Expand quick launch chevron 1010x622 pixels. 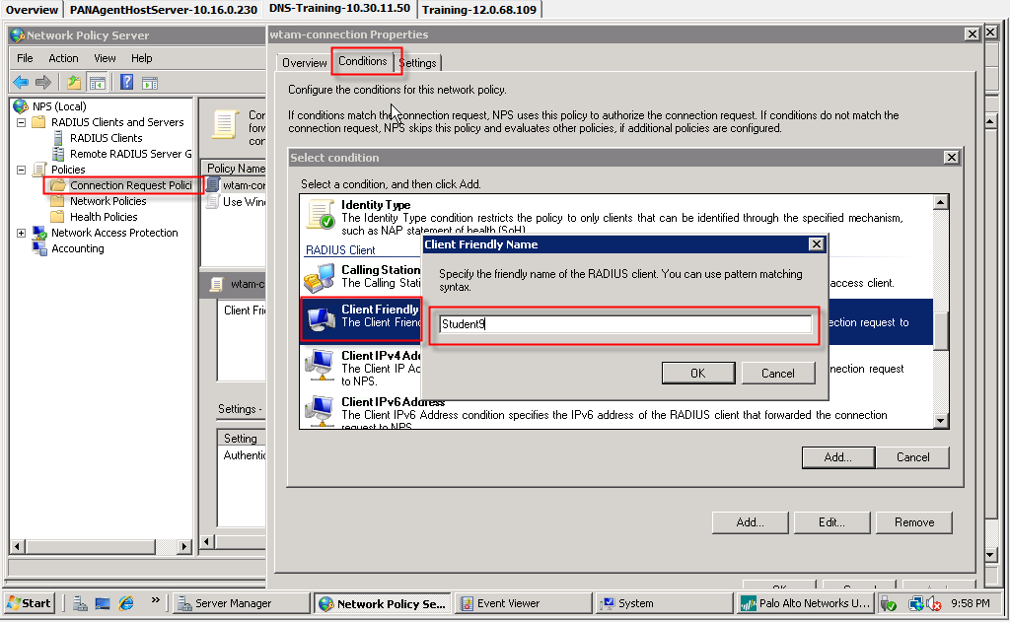click(x=155, y=600)
